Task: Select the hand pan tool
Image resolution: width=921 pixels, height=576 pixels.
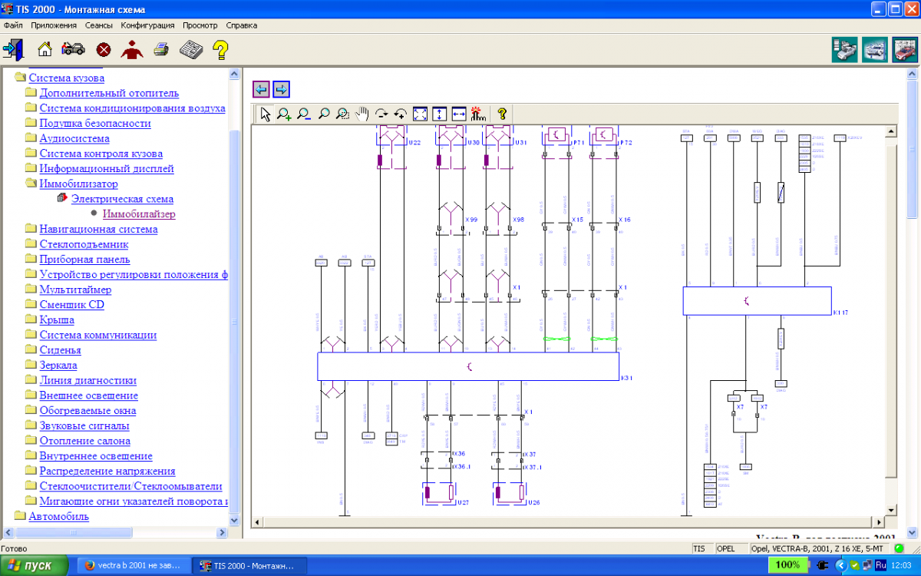Action: 362,114
